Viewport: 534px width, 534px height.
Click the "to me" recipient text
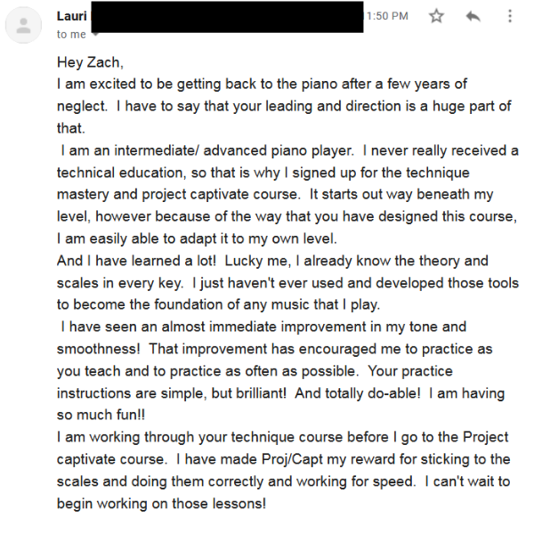[71, 35]
